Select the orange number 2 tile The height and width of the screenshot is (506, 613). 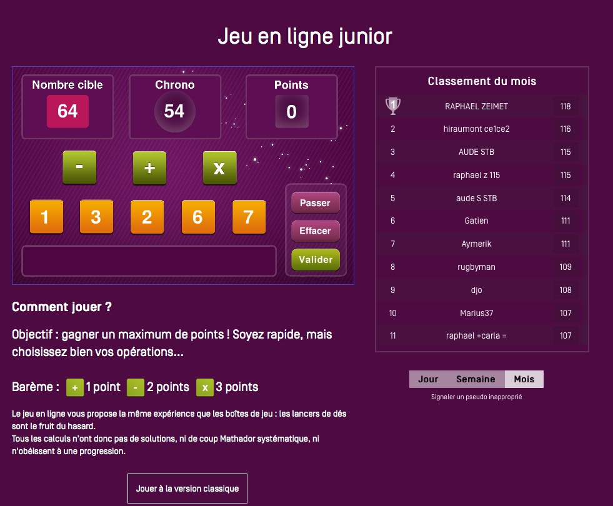(x=147, y=217)
